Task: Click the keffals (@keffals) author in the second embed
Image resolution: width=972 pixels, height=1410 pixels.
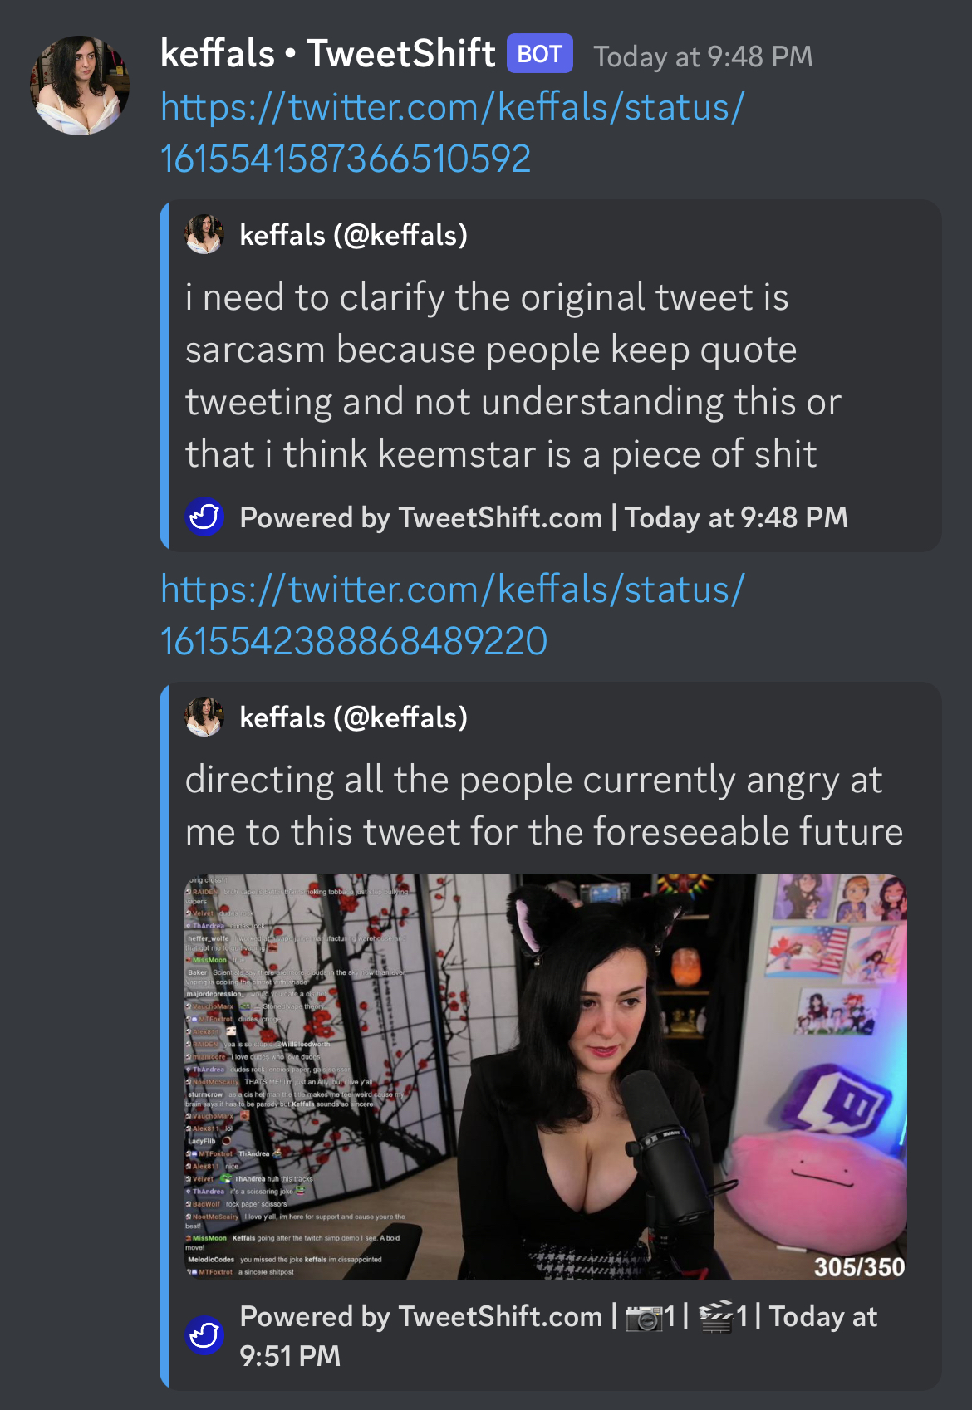Action: 353,717
